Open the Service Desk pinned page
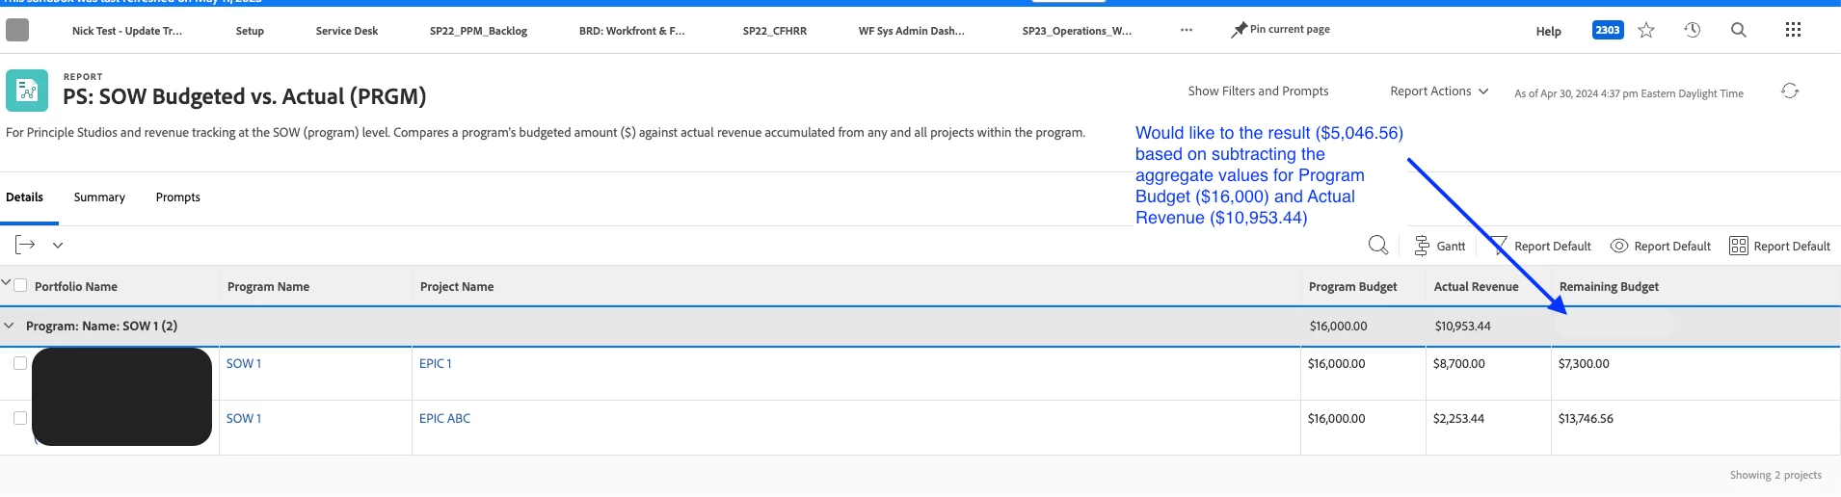Screen dimensions: 1841x497 click(347, 31)
